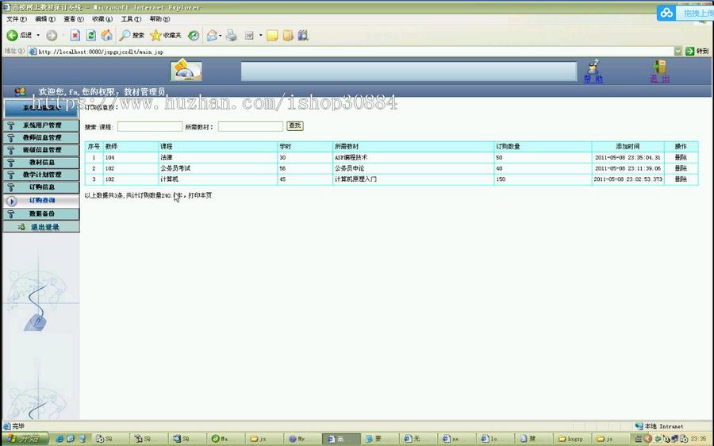Expand the Mail button dropdown arrow

[221, 35]
